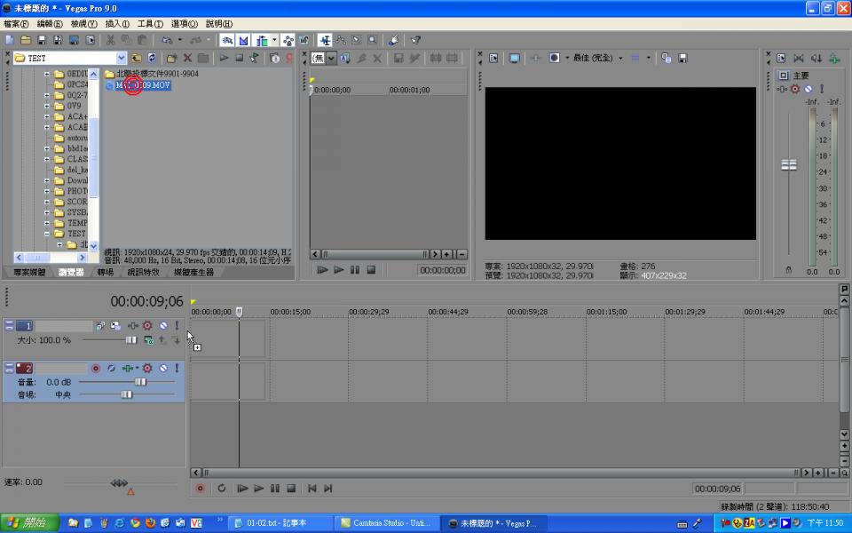Click the Record button in timeline transport
Viewport: 852px width, 533px height.
click(200, 489)
